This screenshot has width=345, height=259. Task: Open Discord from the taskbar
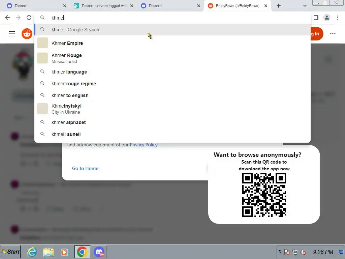pyautogui.click(x=99, y=252)
